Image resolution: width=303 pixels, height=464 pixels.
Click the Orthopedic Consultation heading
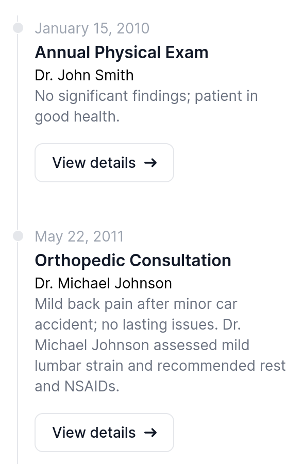(x=133, y=260)
